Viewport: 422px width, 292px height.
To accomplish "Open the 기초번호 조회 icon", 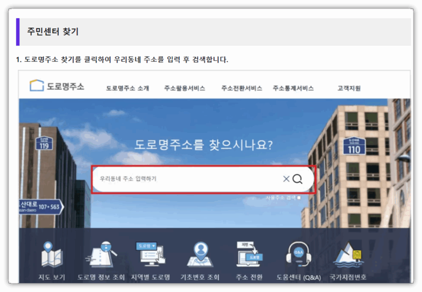I will point(200,255).
